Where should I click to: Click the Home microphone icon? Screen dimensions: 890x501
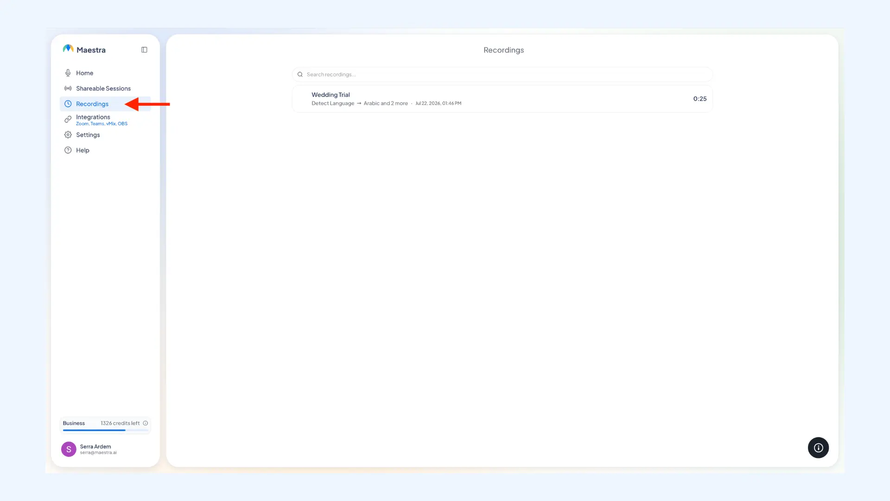(x=68, y=73)
